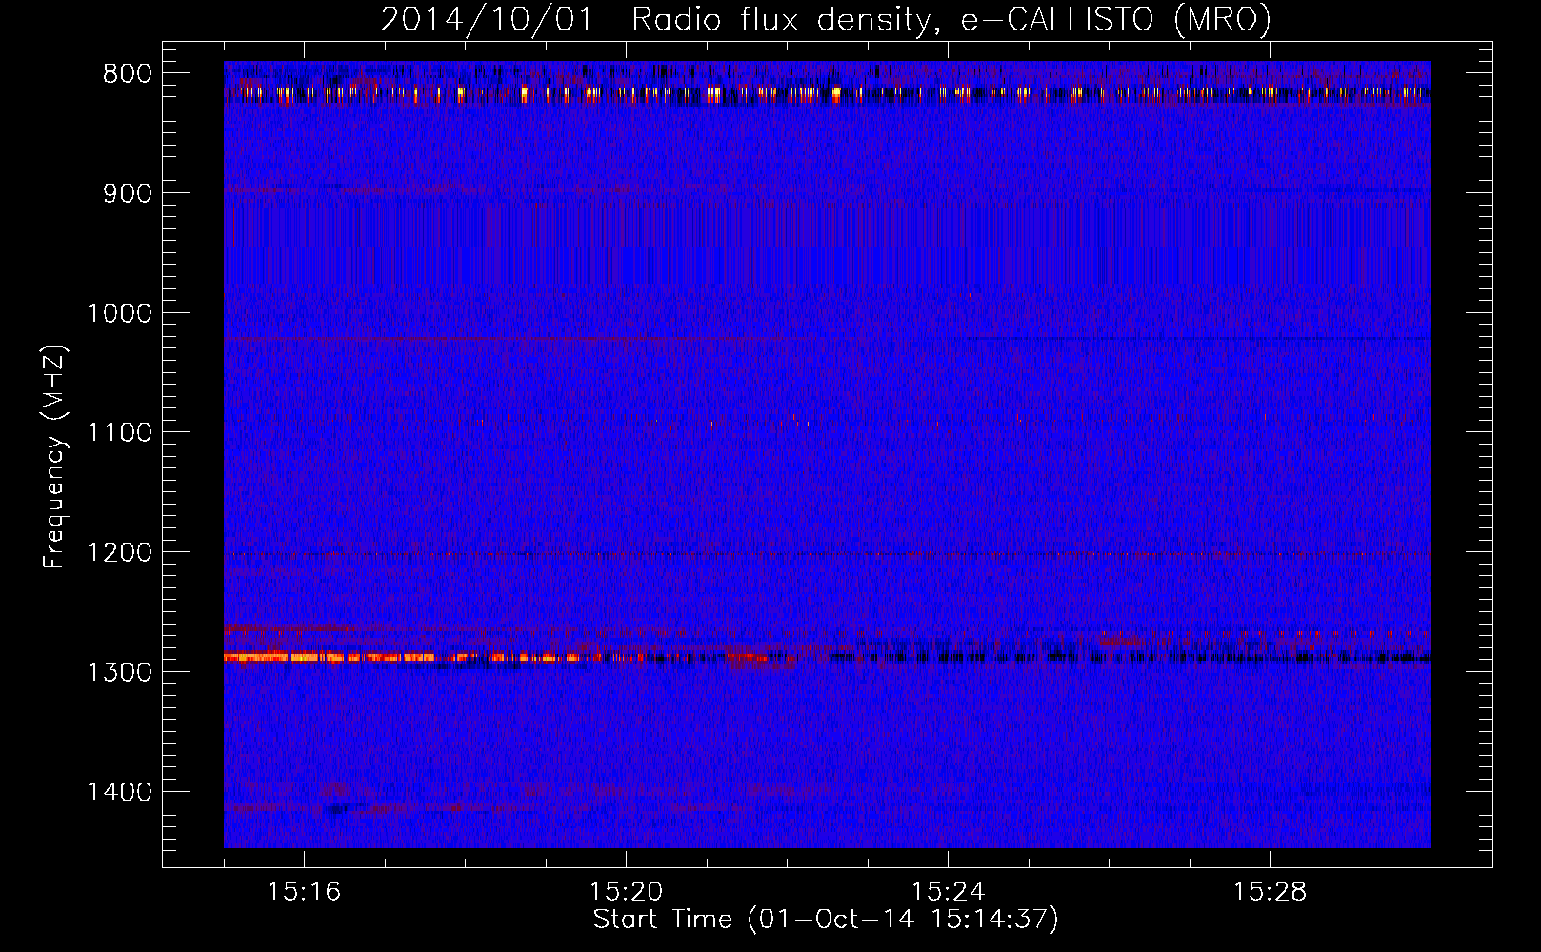Image resolution: width=1541 pixels, height=952 pixels.
Task: Click the 15:20 time axis label
Action: pyautogui.click(x=626, y=892)
